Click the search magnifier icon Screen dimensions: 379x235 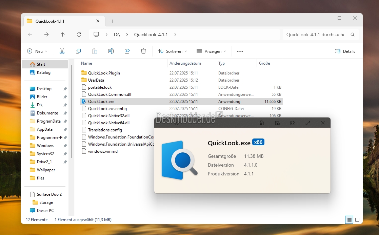[x=353, y=35]
